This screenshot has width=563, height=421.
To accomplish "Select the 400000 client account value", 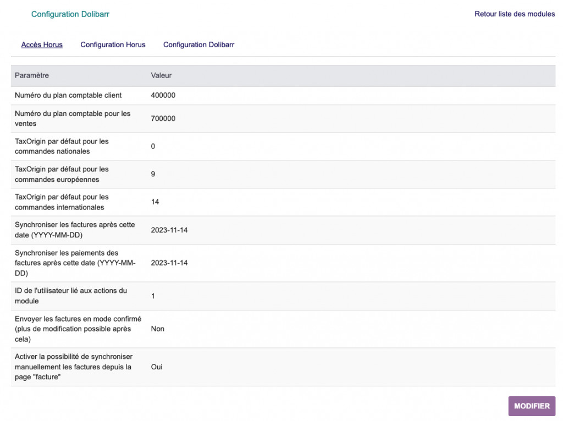I will click(x=163, y=95).
